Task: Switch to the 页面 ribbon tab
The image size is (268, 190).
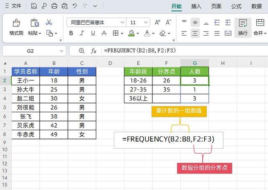Action: click(216, 6)
